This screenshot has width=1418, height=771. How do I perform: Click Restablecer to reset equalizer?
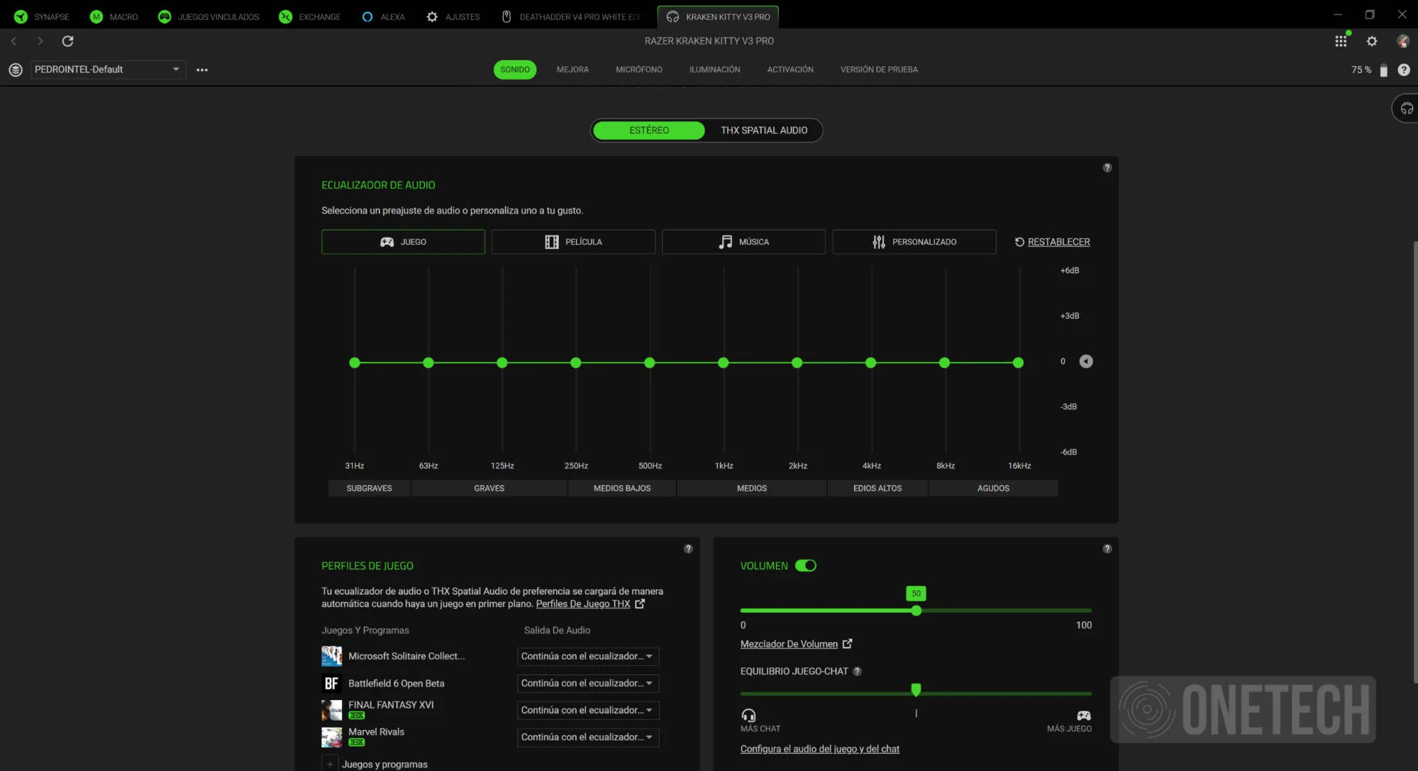tap(1052, 242)
